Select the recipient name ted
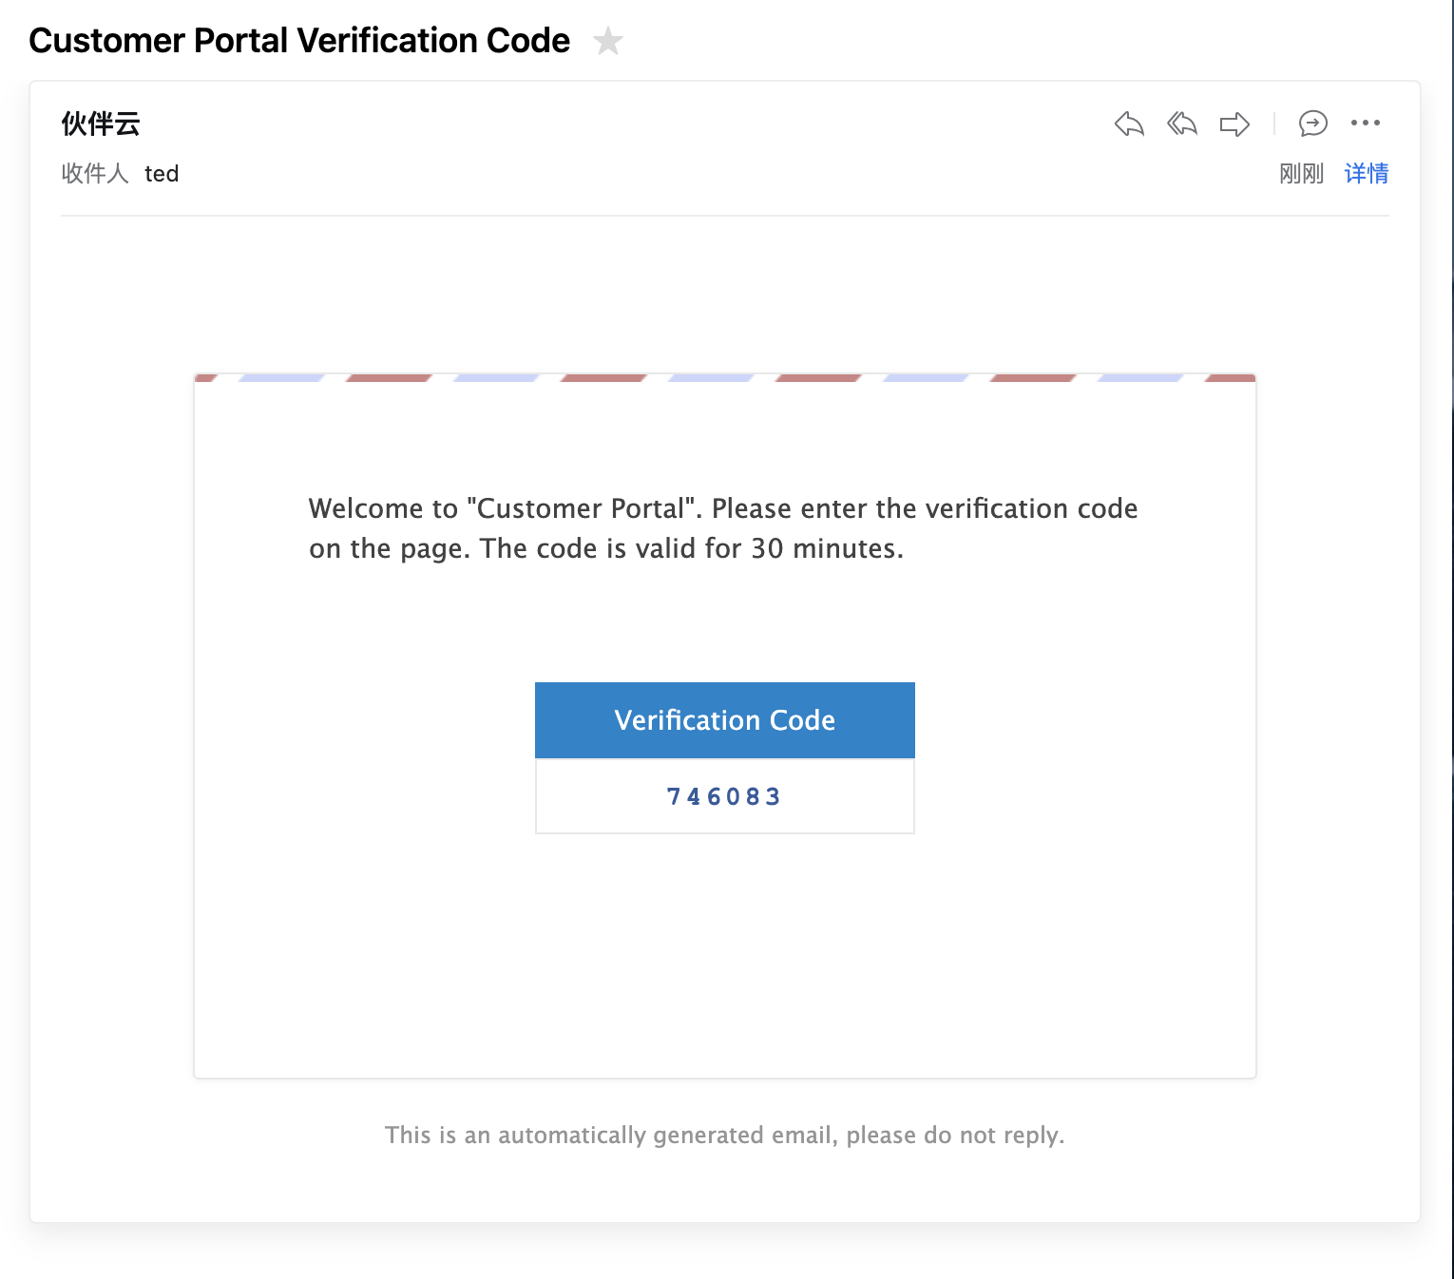Viewport: 1454px width, 1279px height. point(162,174)
